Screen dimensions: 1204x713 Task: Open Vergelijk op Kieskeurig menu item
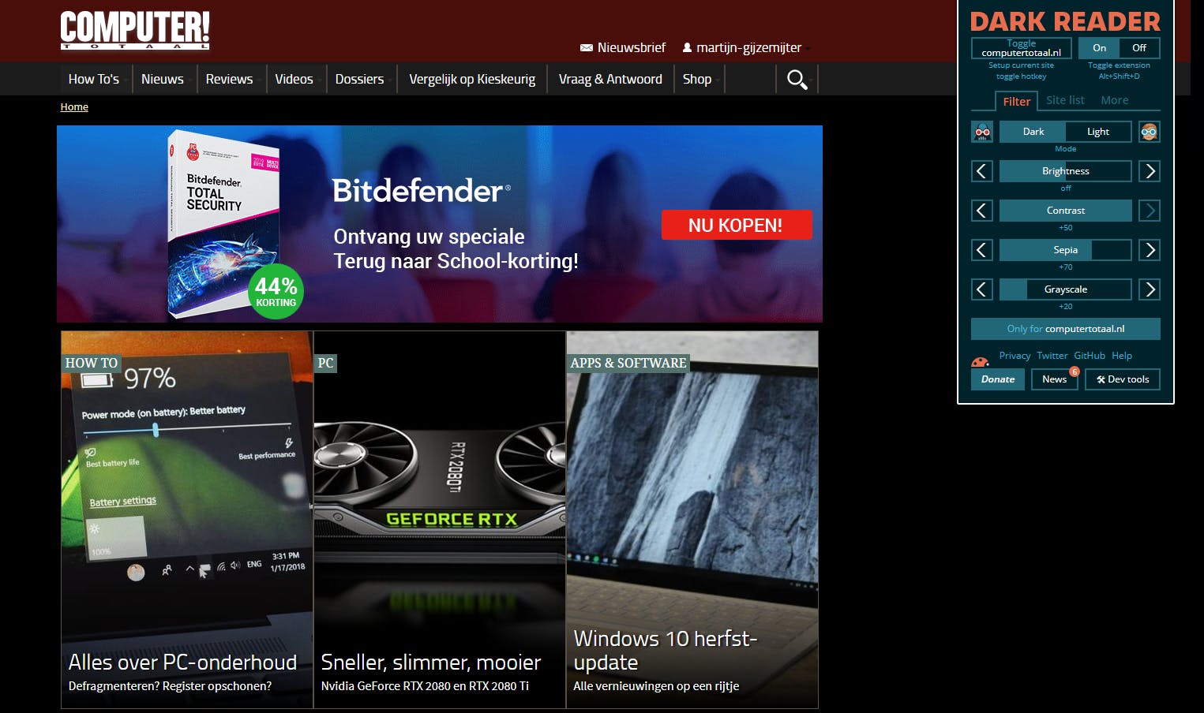click(x=472, y=79)
